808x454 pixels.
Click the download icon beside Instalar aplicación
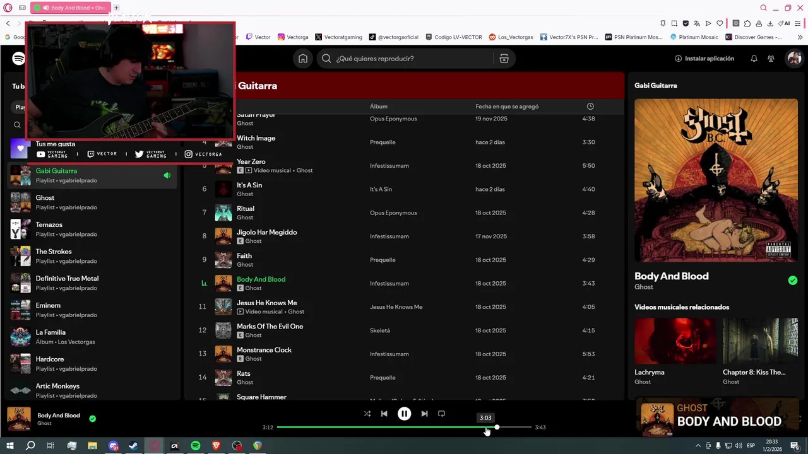tap(678, 59)
